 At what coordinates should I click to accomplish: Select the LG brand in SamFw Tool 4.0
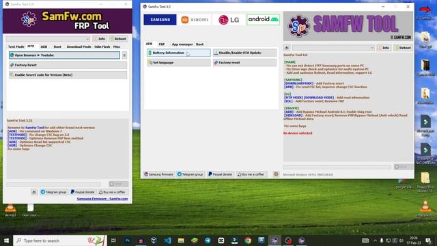[229, 20]
